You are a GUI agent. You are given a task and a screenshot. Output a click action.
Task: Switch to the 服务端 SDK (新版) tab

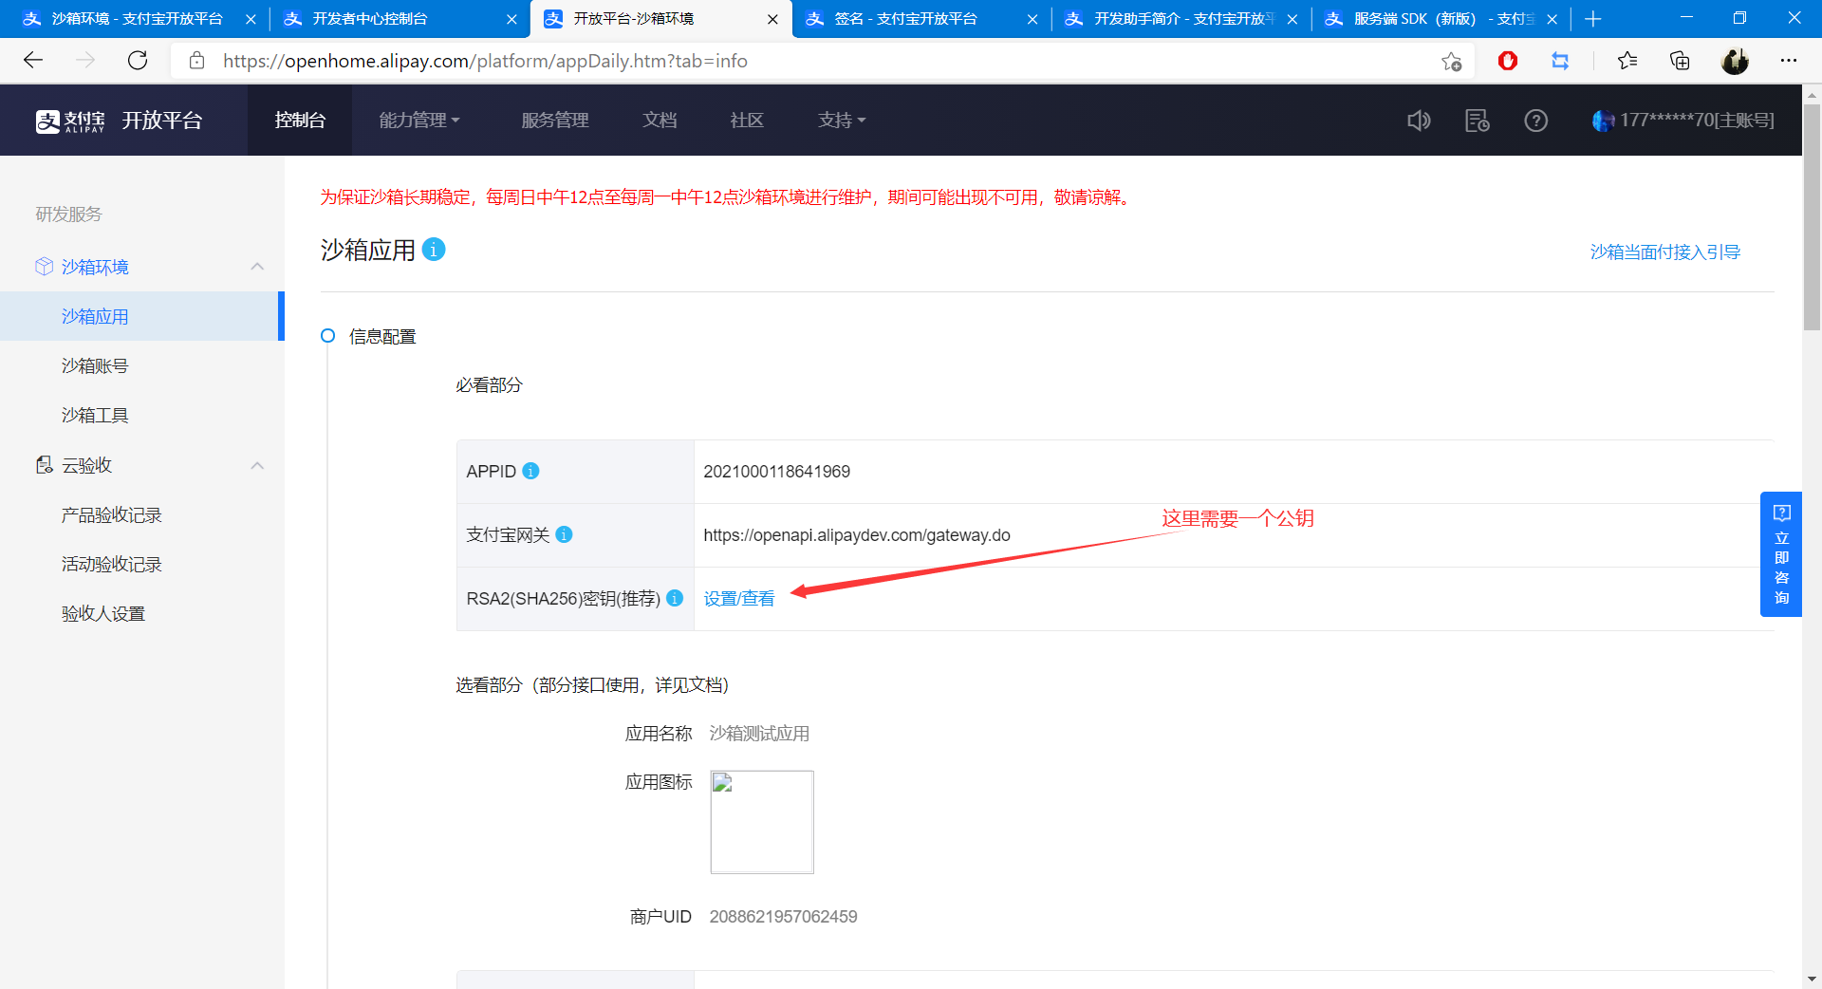click(1441, 19)
